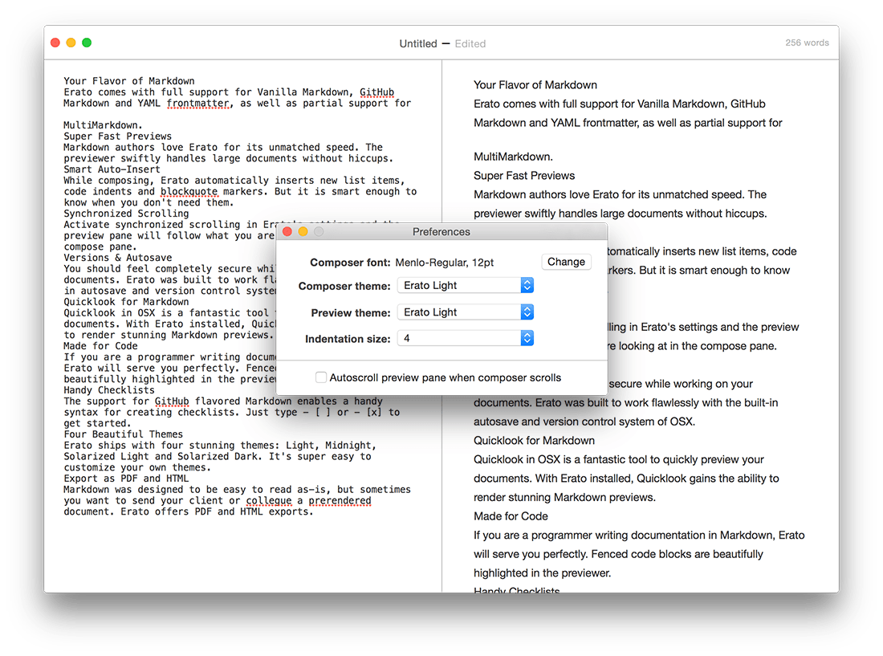Click 'Synchronized Scrolling' line in composer
Viewport: 883px width, 656px height.
tap(126, 214)
